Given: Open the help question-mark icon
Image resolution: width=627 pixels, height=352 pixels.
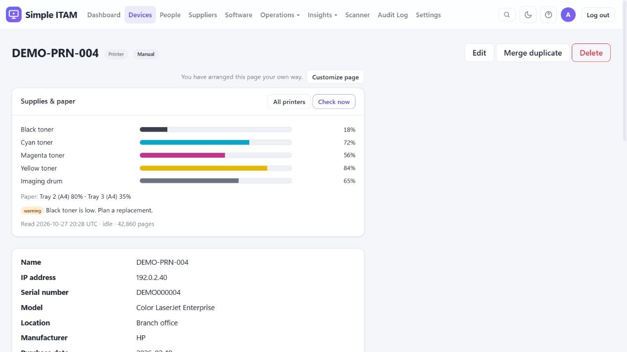Looking at the screenshot, I should [549, 15].
